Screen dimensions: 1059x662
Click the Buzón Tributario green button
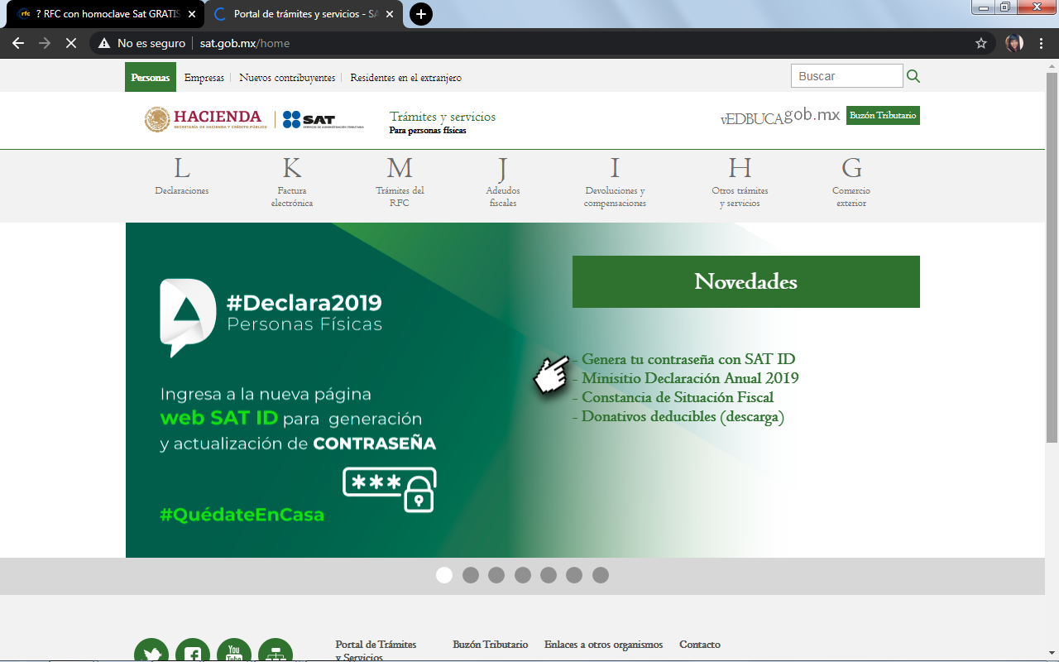pos(883,116)
